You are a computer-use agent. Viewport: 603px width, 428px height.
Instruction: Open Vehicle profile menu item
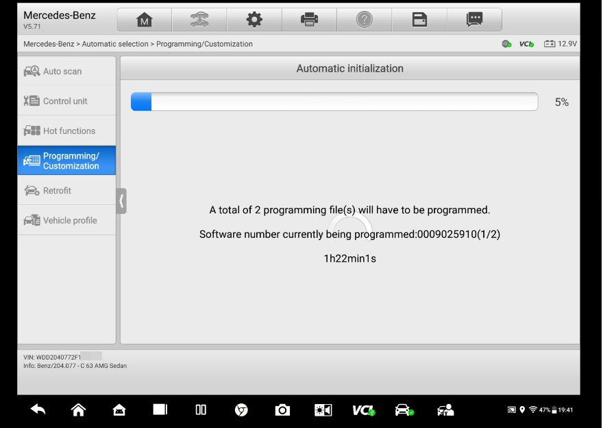coord(66,220)
